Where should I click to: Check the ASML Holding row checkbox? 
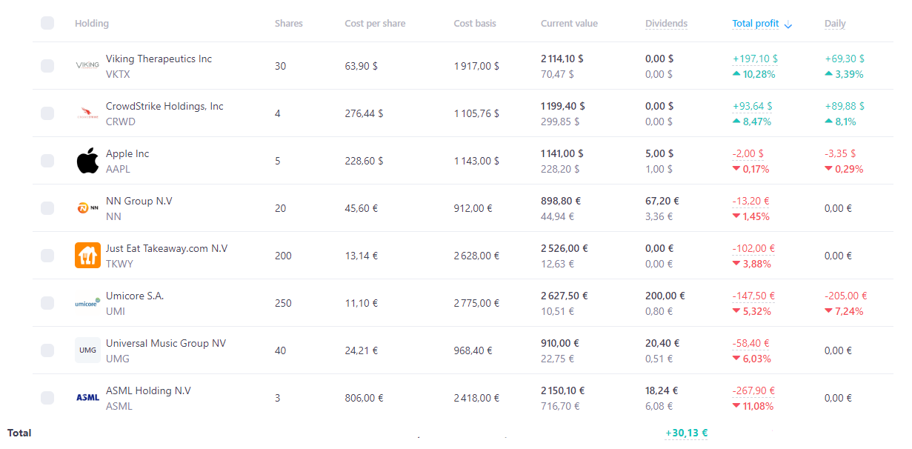click(x=47, y=398)
